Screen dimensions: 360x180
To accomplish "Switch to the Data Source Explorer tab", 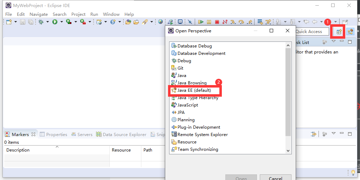I will (x=121, y=135).
